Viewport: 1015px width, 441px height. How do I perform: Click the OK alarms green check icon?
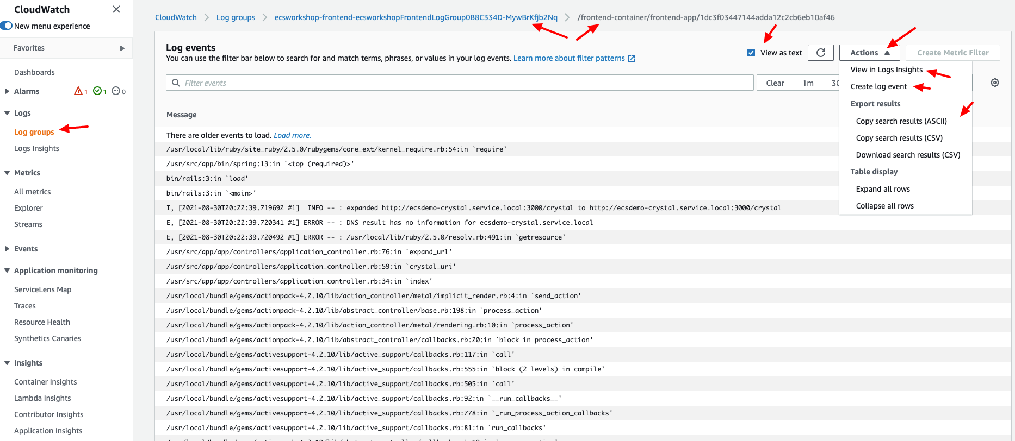[97, 91]
